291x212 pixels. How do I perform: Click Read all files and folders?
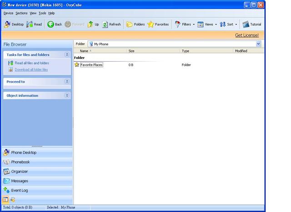(x=32, y=63)
